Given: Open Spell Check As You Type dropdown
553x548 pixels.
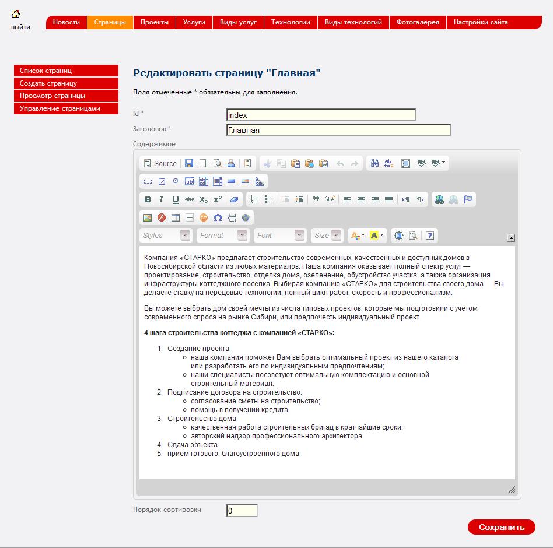Looking at the screenshot, I should click(x=439, y=163).
